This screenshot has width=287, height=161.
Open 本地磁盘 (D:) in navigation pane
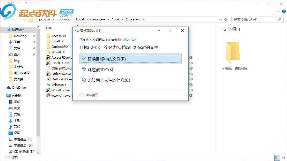[x=23, y=145]
